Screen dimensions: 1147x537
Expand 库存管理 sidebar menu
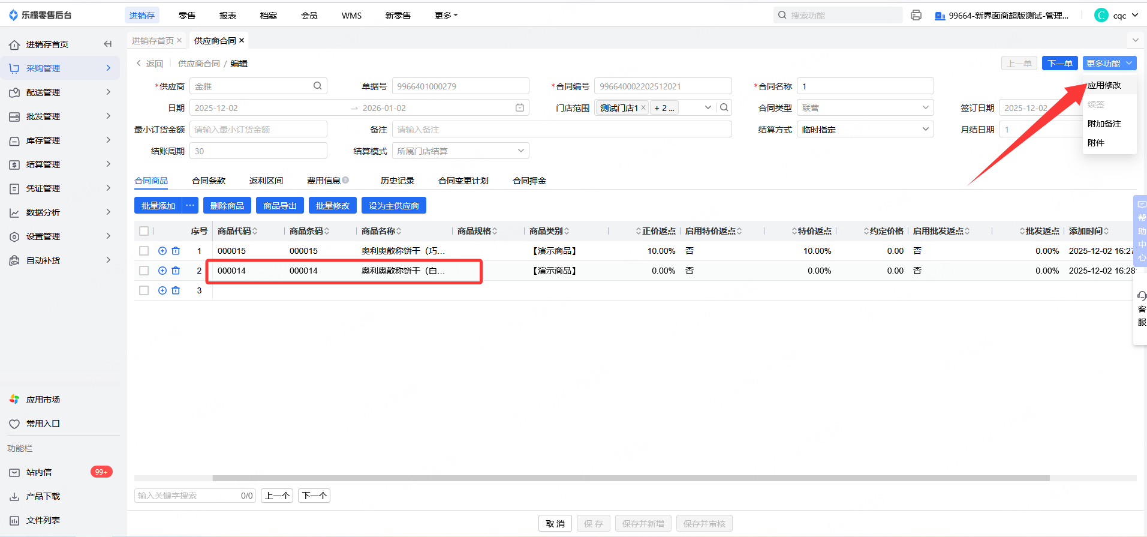point(60,140)
